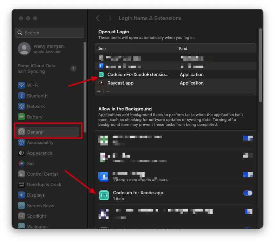Viewport: 275px width, 243px height.
Task: Click the Kind column header
Action: click(x=183, y=48)
